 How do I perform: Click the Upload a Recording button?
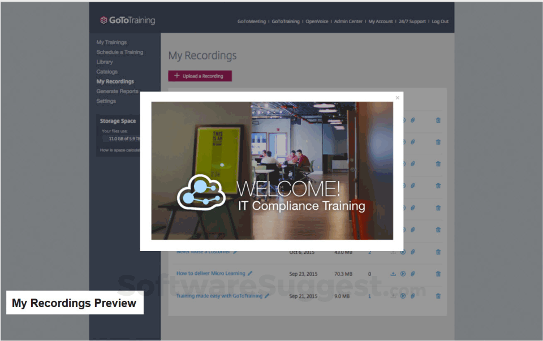[x=200, y=75]
